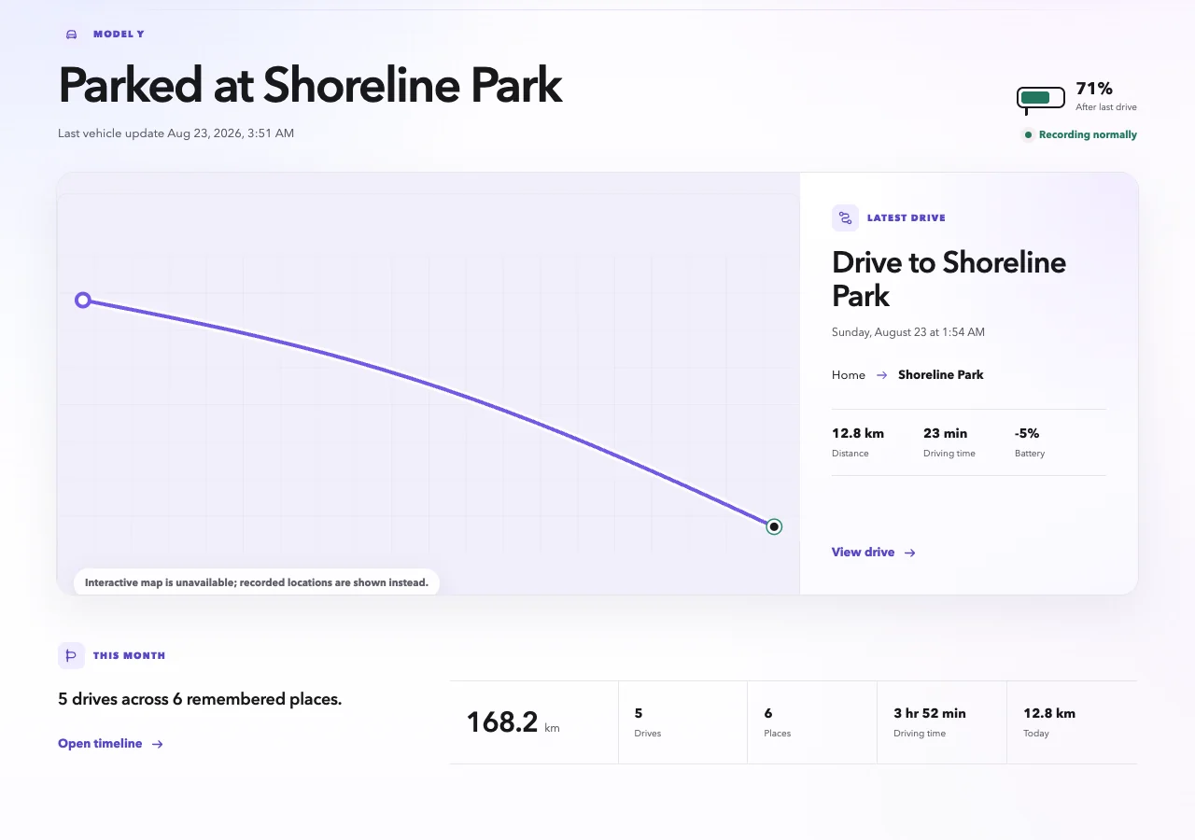Click the battery level icon
The height and width of the screenshot is (840, 1195).
(x=1041, y=98)
